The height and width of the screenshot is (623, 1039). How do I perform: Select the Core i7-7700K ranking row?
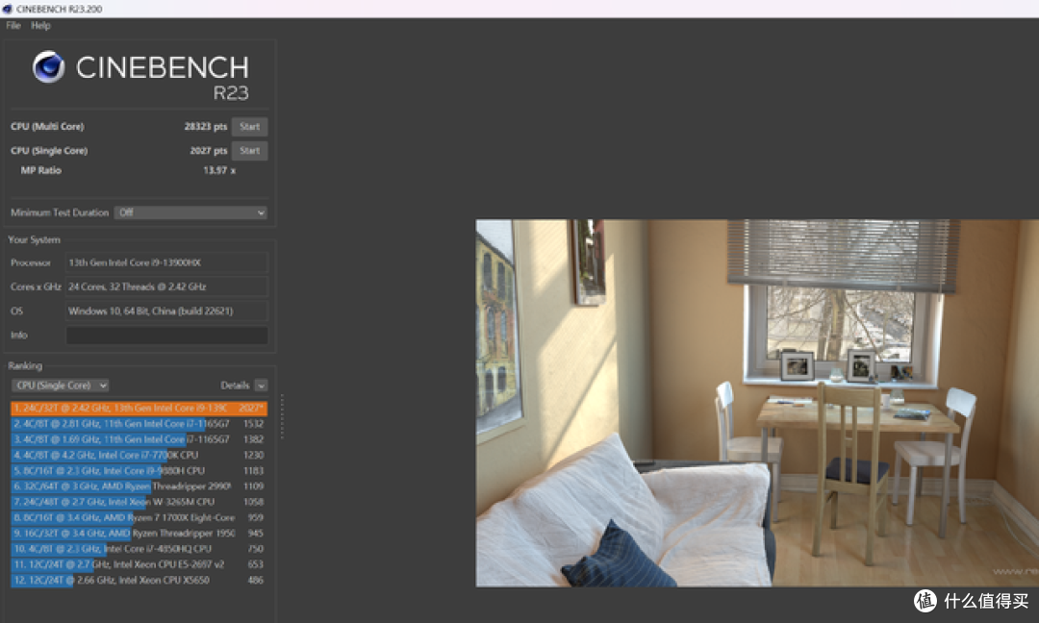139,455
